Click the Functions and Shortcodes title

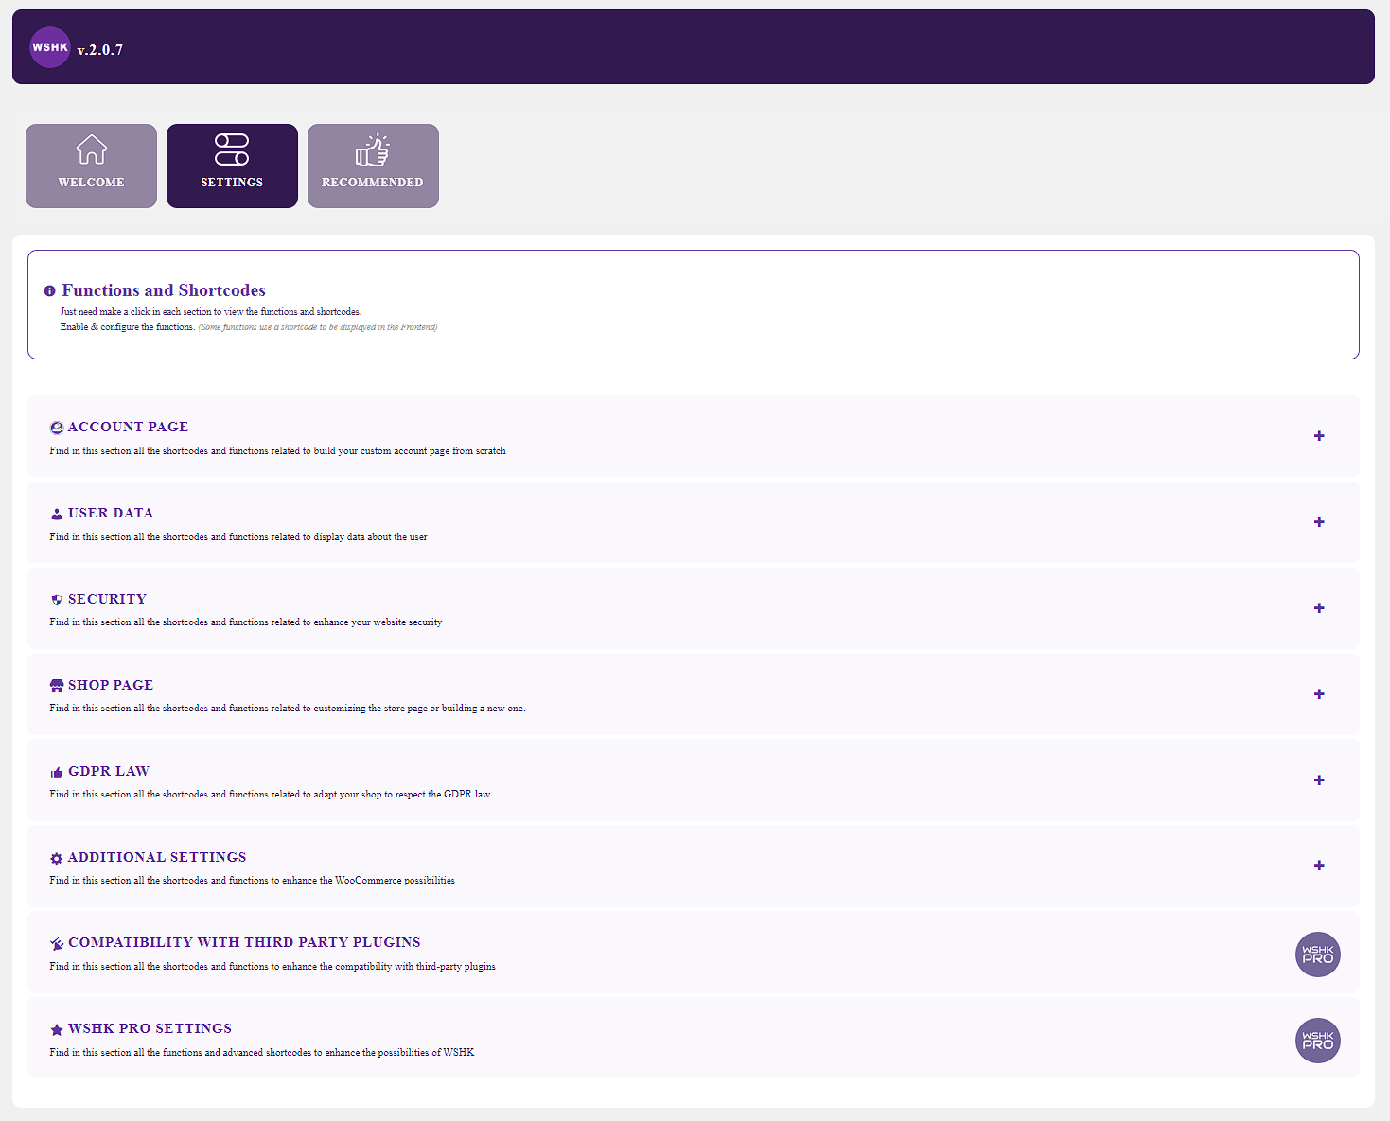coord(164,290)
